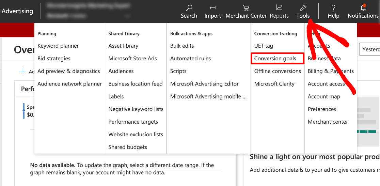This screenshot has height=186, width=380.
Task: Open Help question mark icon
Action: [x=333, y=7]
